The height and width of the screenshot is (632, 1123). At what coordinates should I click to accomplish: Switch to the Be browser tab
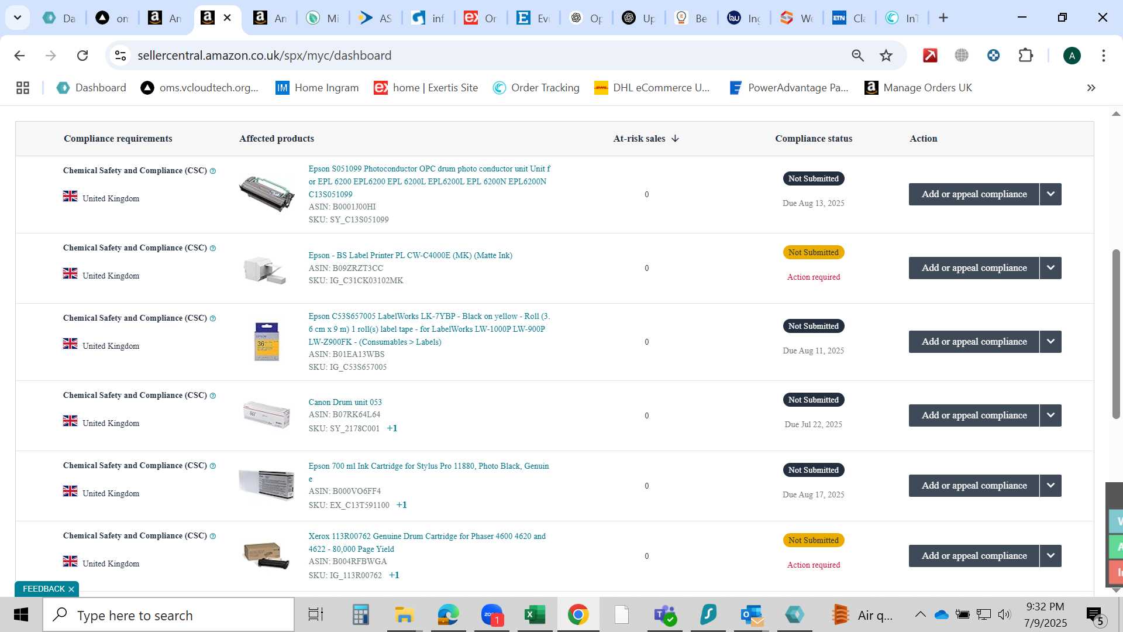click(692, 18)
